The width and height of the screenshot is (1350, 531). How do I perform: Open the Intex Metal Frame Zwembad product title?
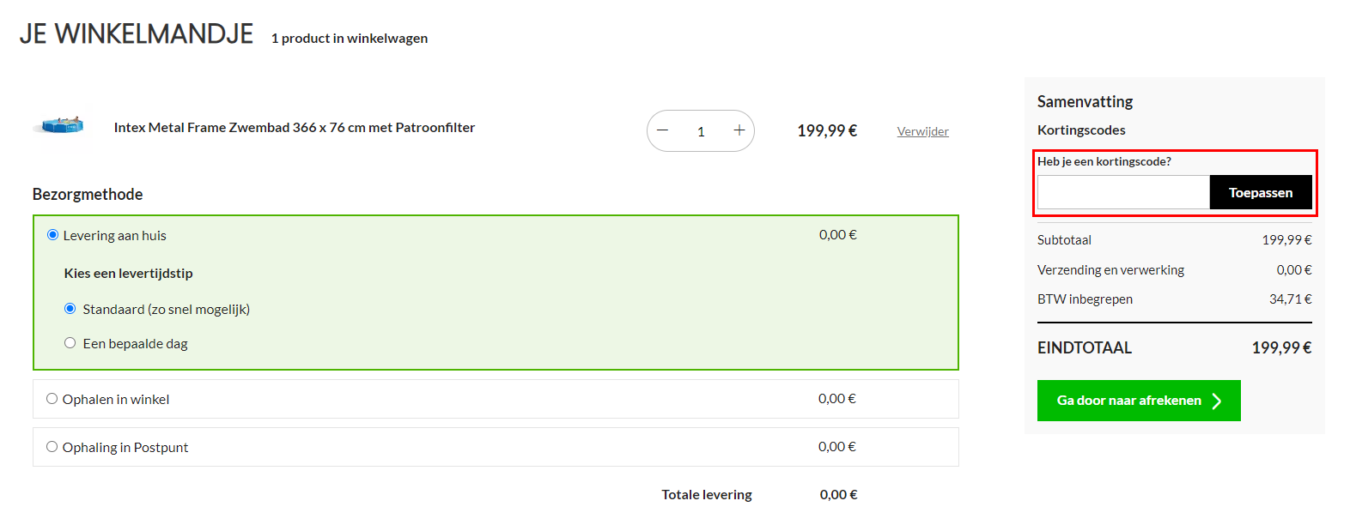coord(295,127)
